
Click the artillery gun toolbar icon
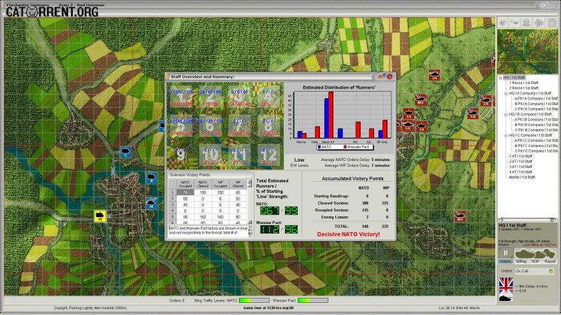514,23
